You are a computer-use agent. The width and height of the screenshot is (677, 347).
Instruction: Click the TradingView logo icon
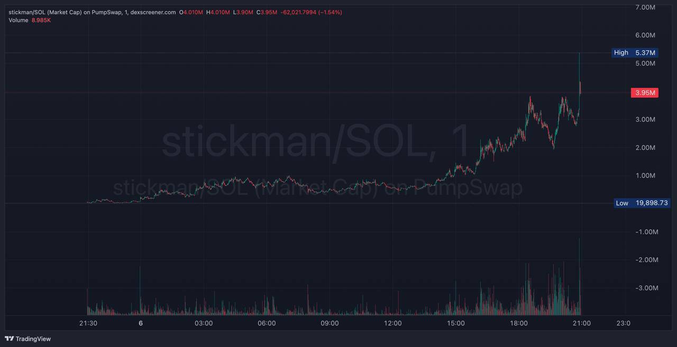pos(10,339)
